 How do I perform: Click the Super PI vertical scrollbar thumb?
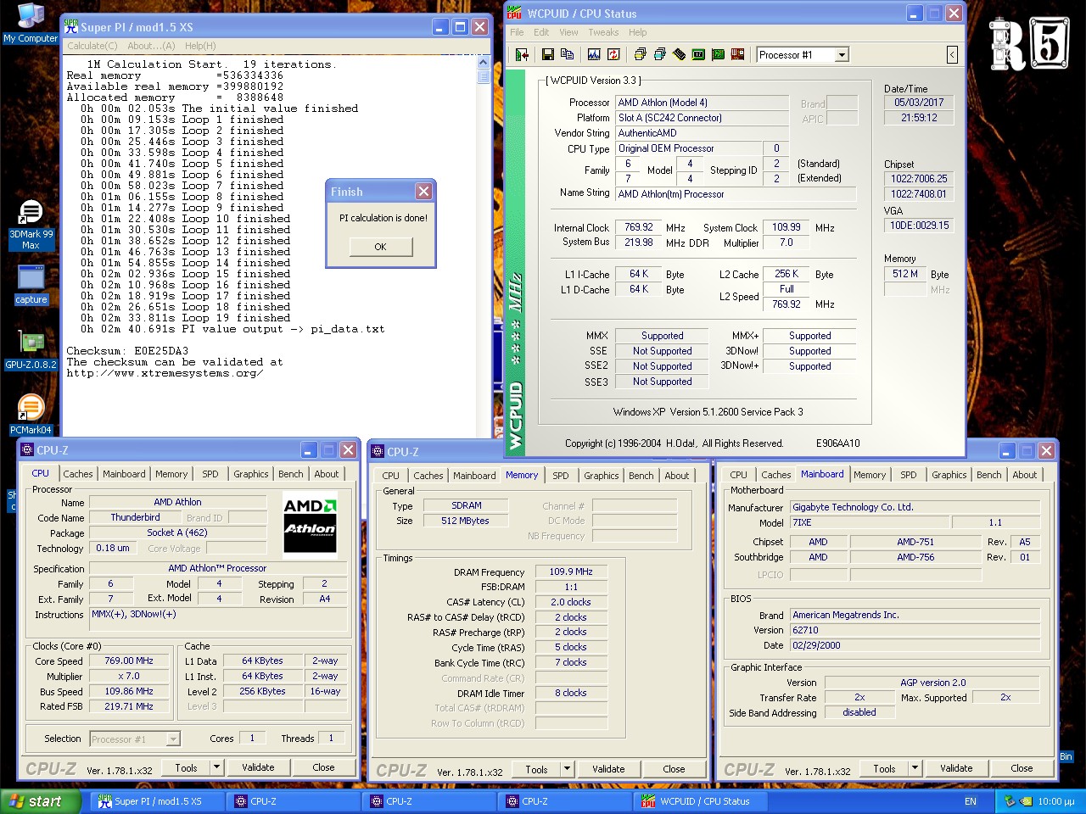tap(483, 76)
